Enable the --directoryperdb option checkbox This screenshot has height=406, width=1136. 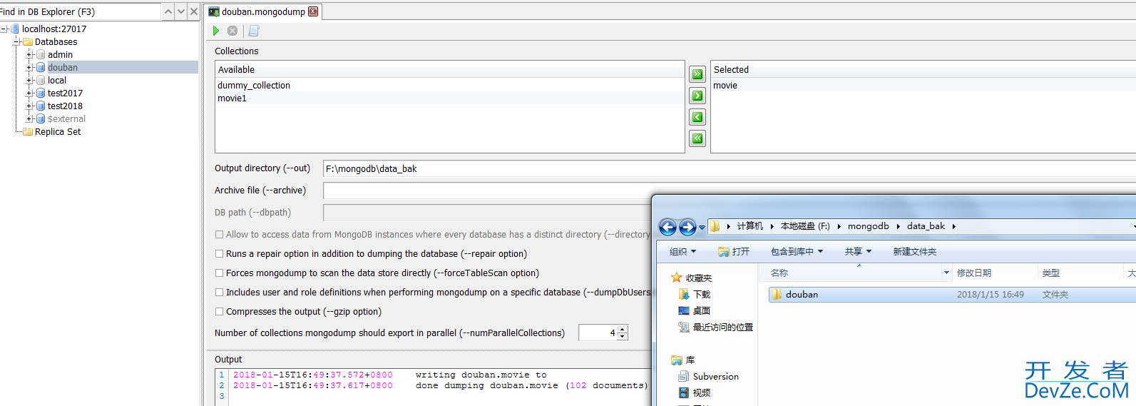click(x=219, y=234)
